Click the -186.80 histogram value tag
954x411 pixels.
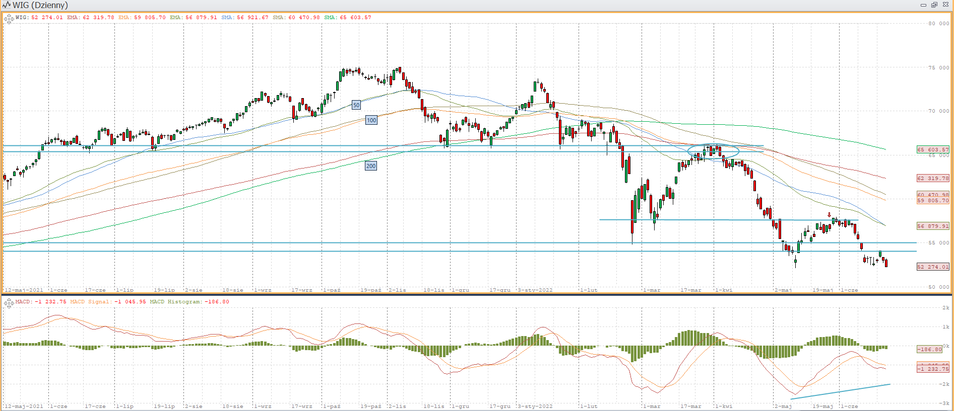929,349
